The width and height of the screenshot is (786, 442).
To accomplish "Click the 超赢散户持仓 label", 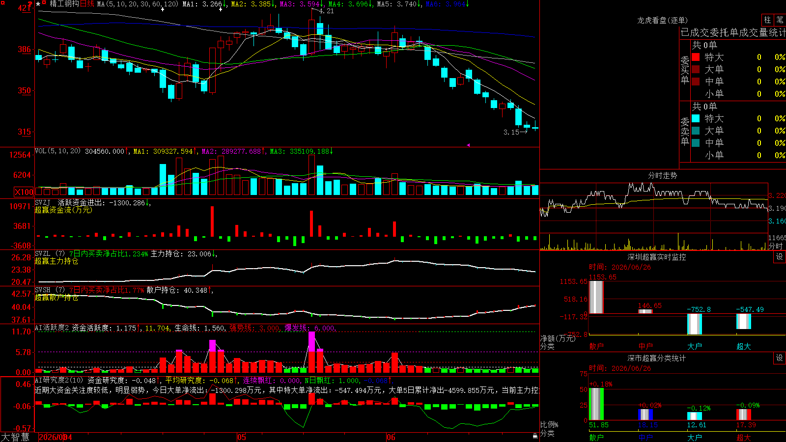I will (56, 298).
